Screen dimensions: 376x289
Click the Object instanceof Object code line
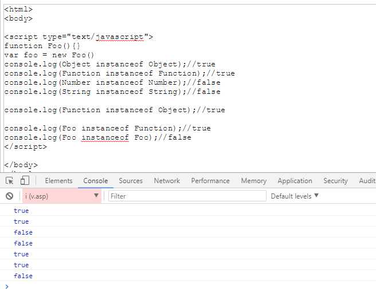110,64
